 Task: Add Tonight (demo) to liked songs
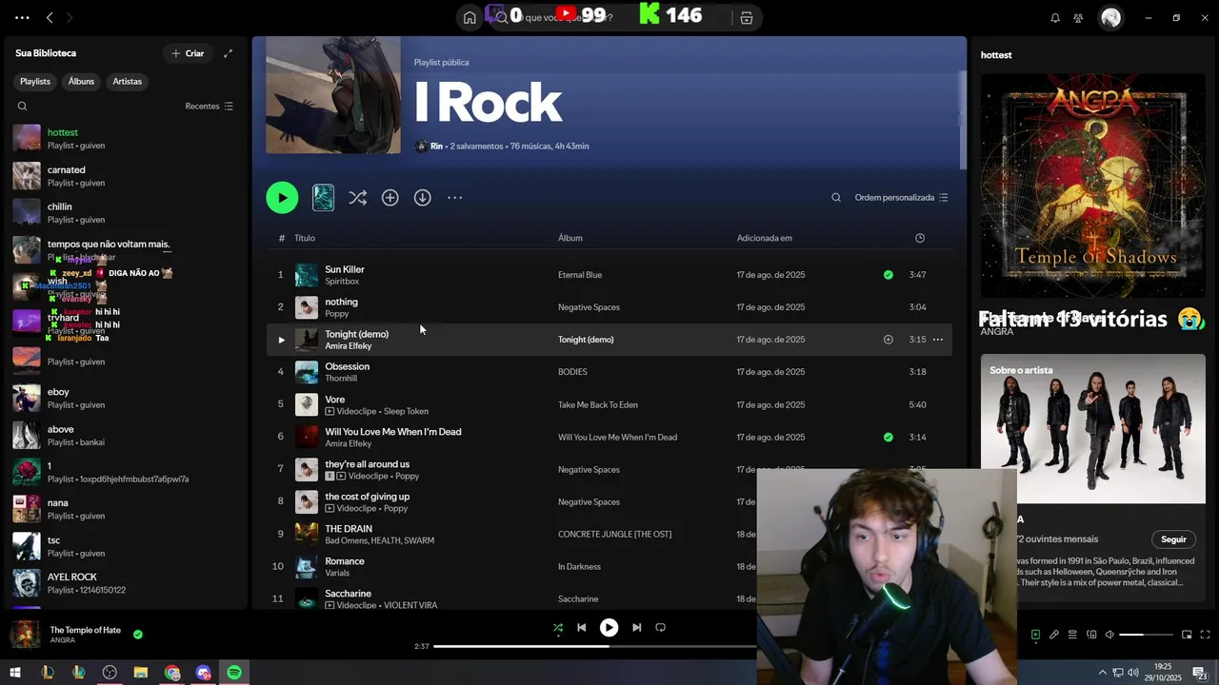888,340
